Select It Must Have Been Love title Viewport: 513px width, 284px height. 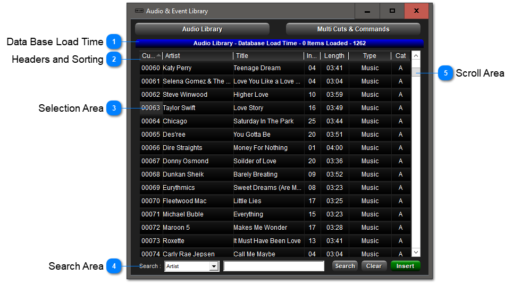pyautogui.click(x=268, y=241)
